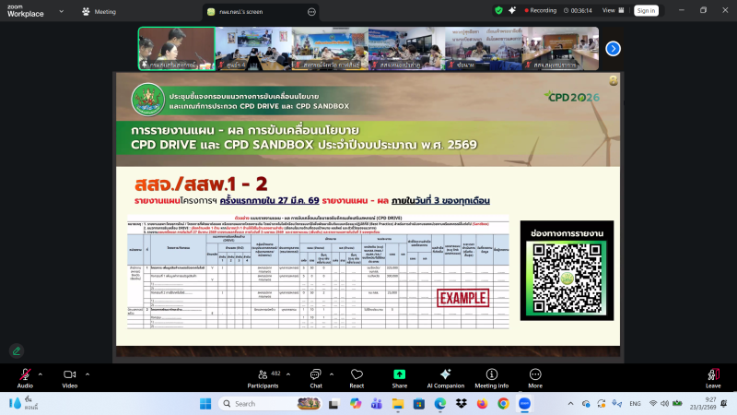This screenshot has width=737, height=415.
Task: Open the Meeting tab in title bar
Action: [x=99, y=11]
